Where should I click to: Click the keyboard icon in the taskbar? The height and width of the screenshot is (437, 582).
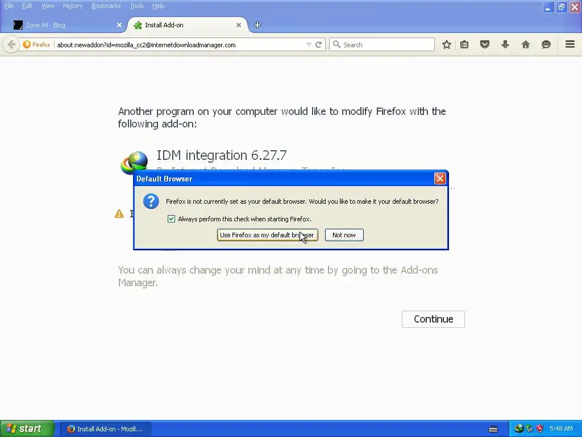(493, 429)
